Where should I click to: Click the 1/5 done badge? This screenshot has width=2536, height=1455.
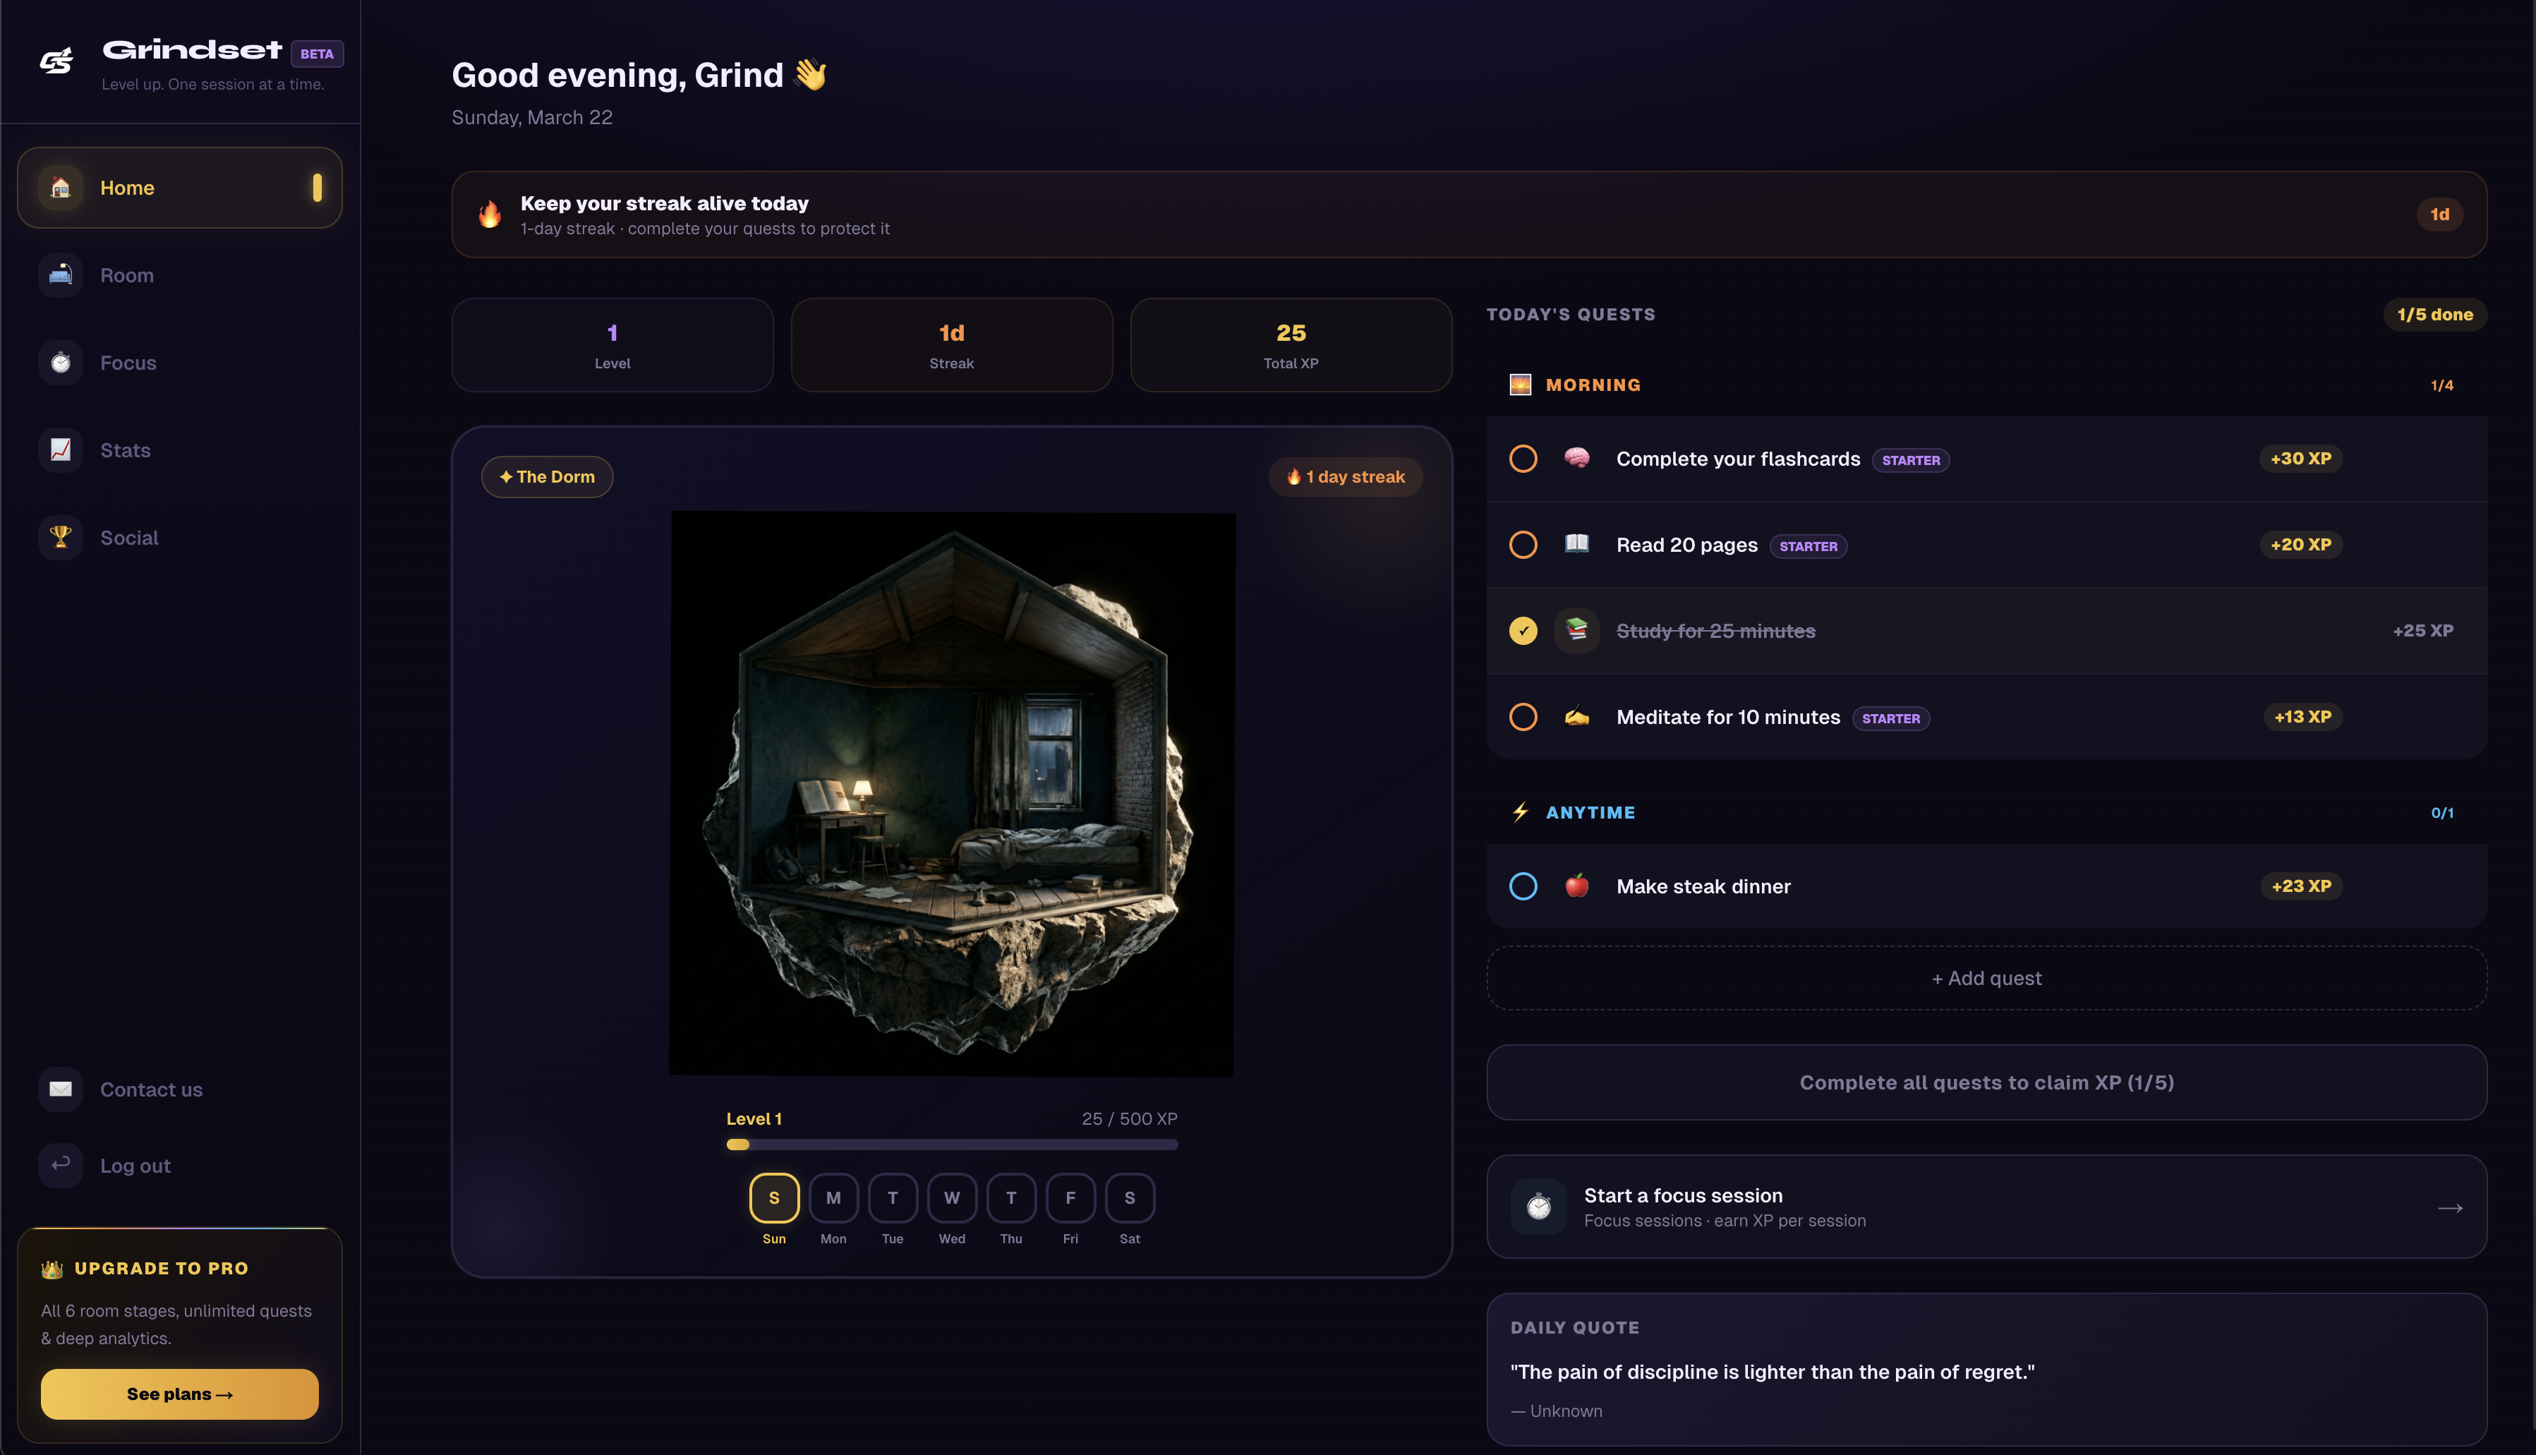click(2435, 314)
